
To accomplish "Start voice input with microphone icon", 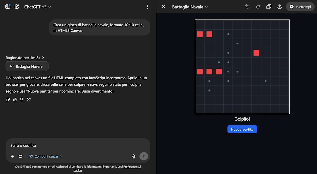I will point(134,156).
